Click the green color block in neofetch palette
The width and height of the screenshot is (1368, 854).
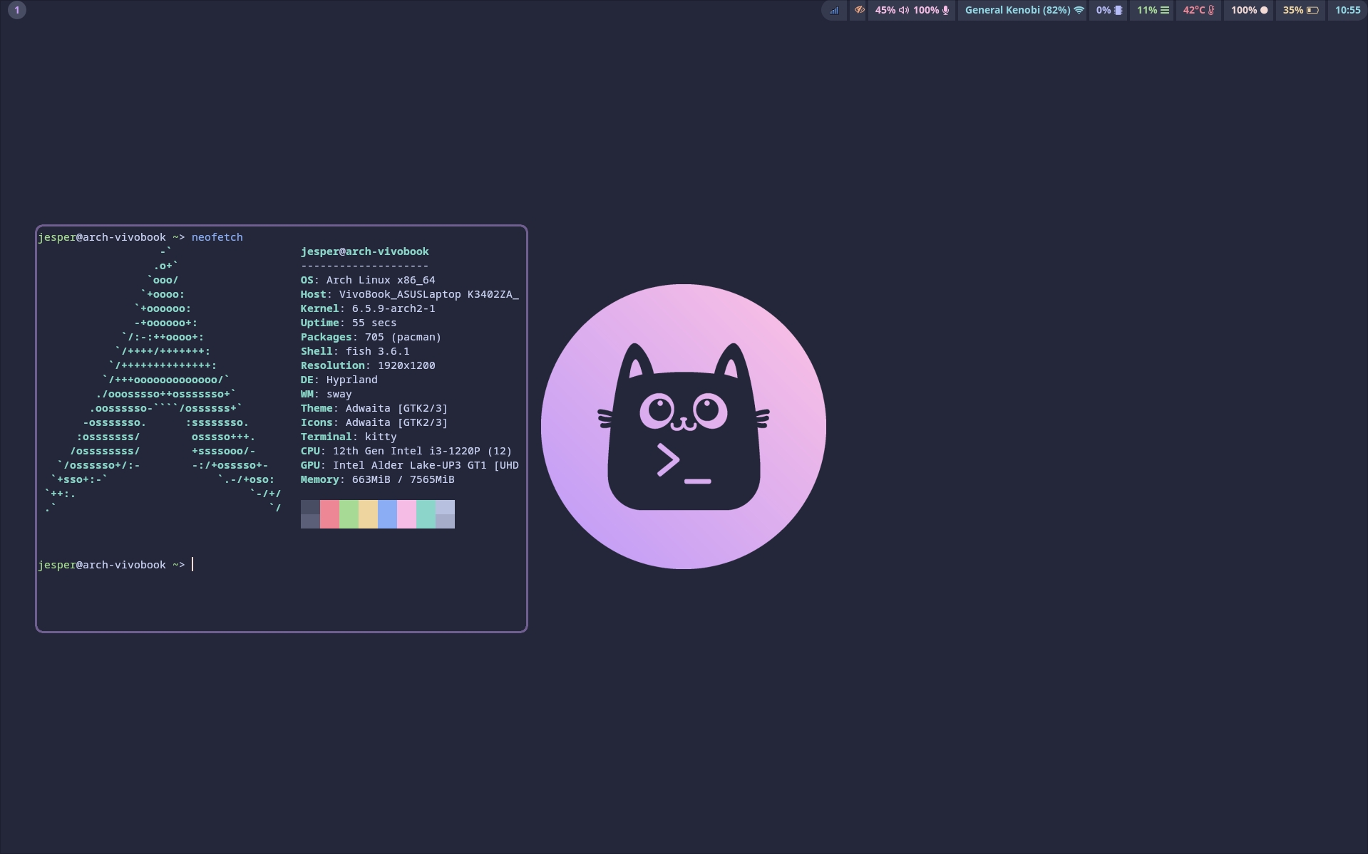point(349,514)
